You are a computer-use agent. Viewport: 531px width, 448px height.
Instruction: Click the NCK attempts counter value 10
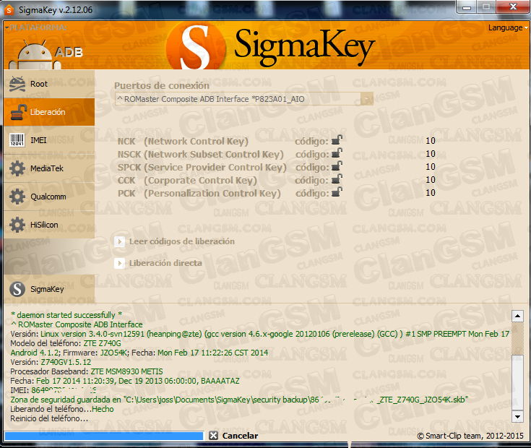tap(431, 140)
